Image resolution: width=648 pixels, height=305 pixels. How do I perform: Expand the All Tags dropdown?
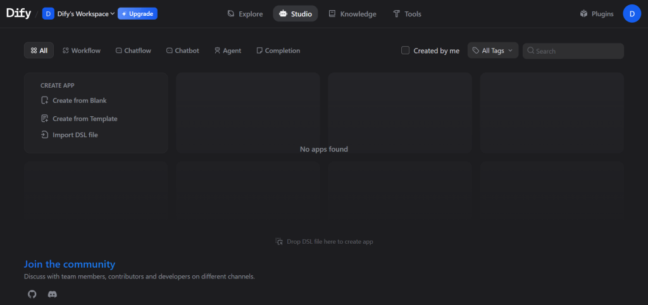tap(493, 51)
